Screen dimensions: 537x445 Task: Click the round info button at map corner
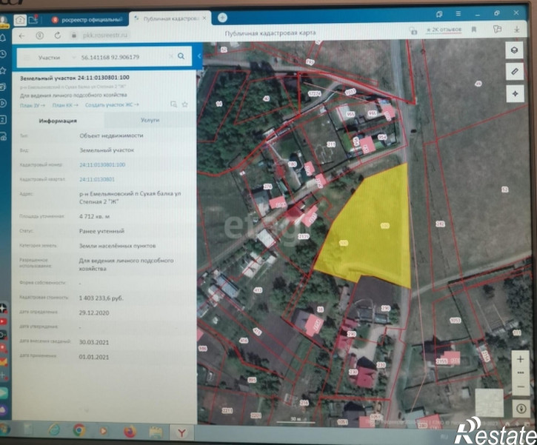(x=521, y=409)
